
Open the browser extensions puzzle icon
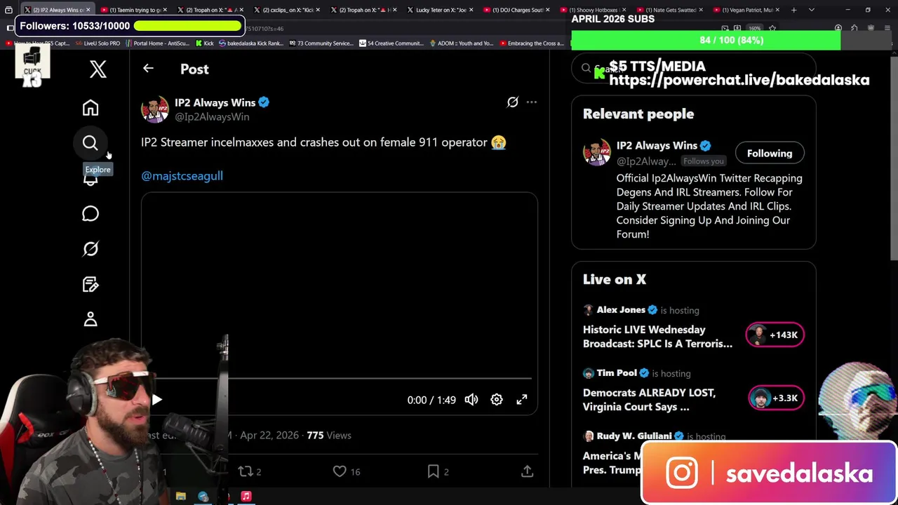coord(855,28)
